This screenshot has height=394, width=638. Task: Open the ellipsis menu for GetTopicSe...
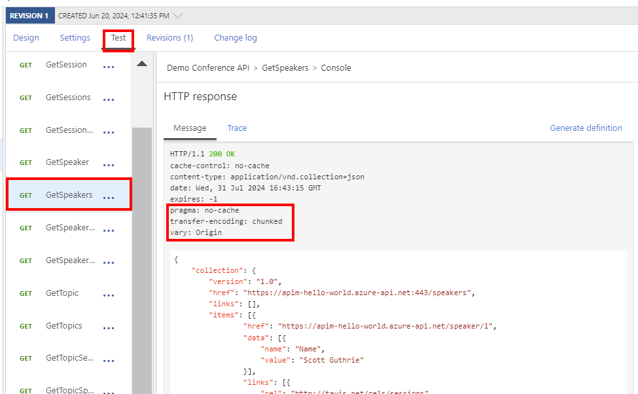point(109,361)
